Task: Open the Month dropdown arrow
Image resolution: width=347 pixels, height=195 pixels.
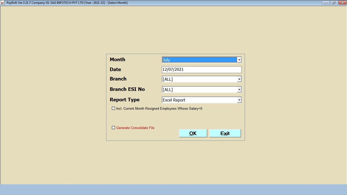Action: tap(239, 60)
